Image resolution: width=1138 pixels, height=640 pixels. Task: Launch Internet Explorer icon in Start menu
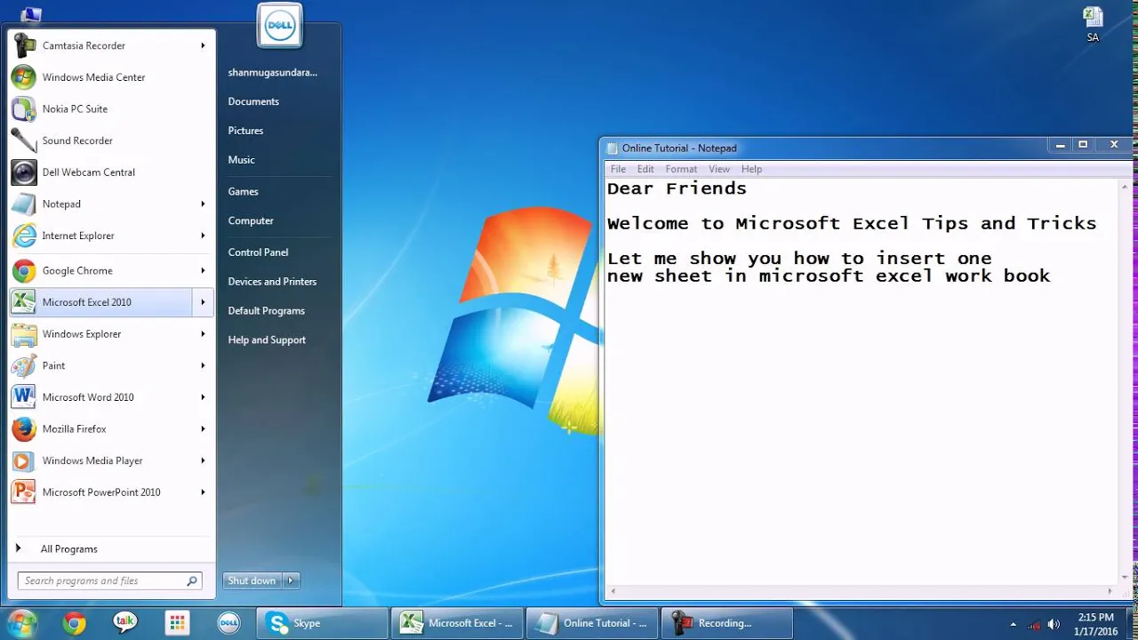24,236
